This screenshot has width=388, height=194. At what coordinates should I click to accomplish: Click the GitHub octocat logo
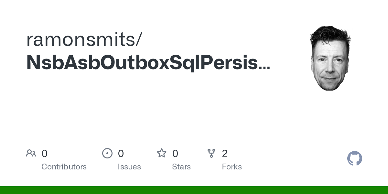click(355, 158)
